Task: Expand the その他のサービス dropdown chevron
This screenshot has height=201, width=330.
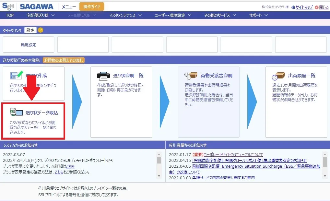Action: 234,15
